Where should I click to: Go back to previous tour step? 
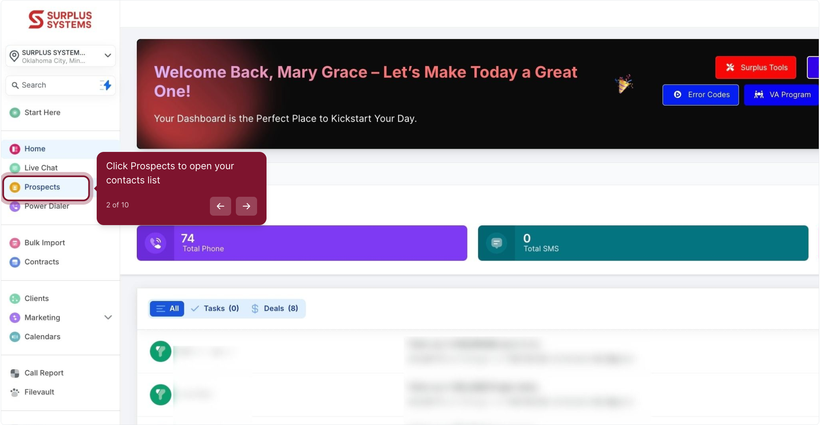(x=221, y=206)
